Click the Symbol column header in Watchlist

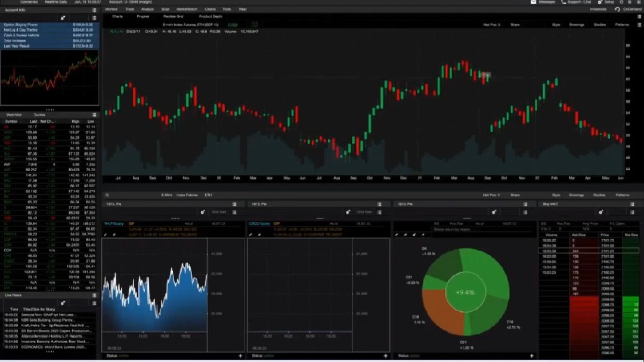pos(11,122)
